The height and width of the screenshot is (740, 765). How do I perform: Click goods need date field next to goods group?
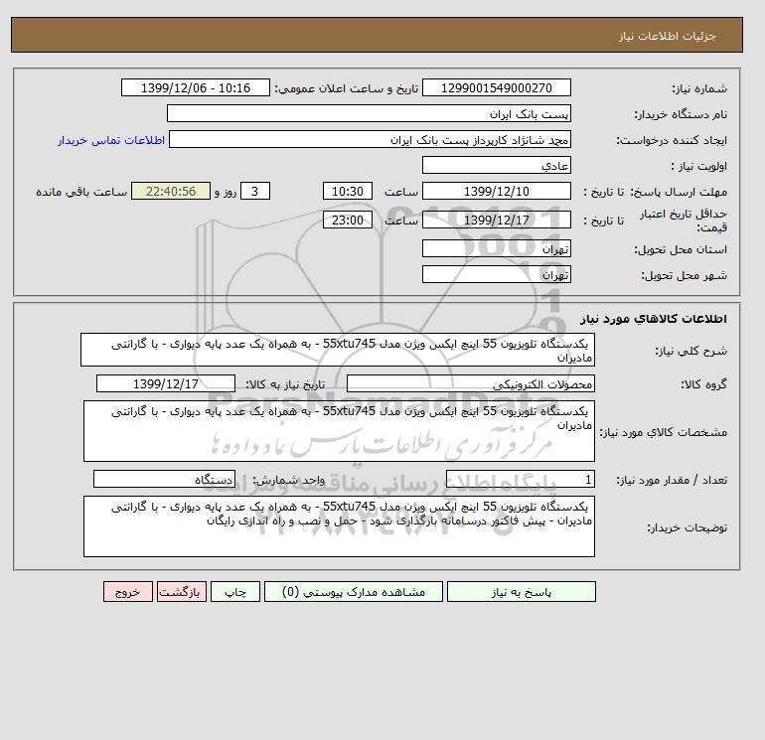tap(166, 383)
